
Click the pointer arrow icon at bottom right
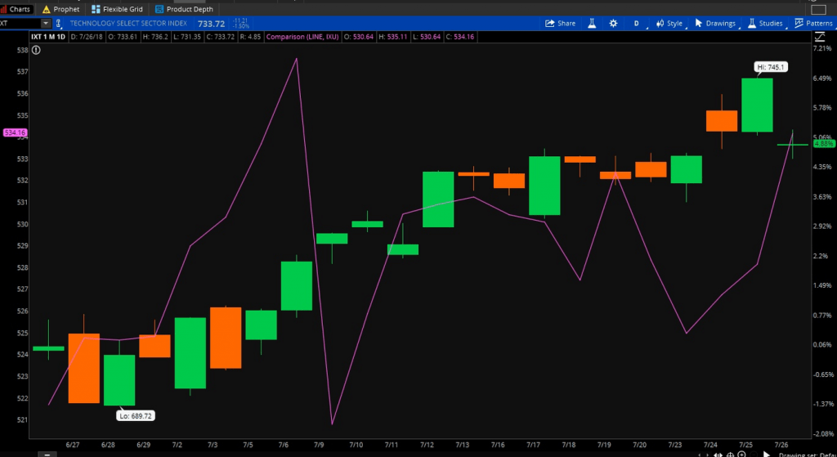[767, 455]
